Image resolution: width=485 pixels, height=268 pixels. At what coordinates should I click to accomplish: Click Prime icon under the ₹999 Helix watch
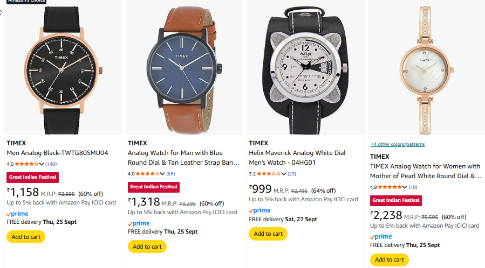[259, 211]
